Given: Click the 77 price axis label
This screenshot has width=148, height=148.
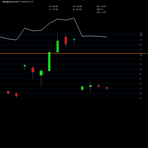Looking at the screenshot, I should 141,59.
